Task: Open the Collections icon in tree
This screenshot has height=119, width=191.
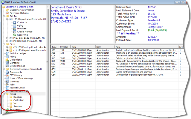Action: 7,60
